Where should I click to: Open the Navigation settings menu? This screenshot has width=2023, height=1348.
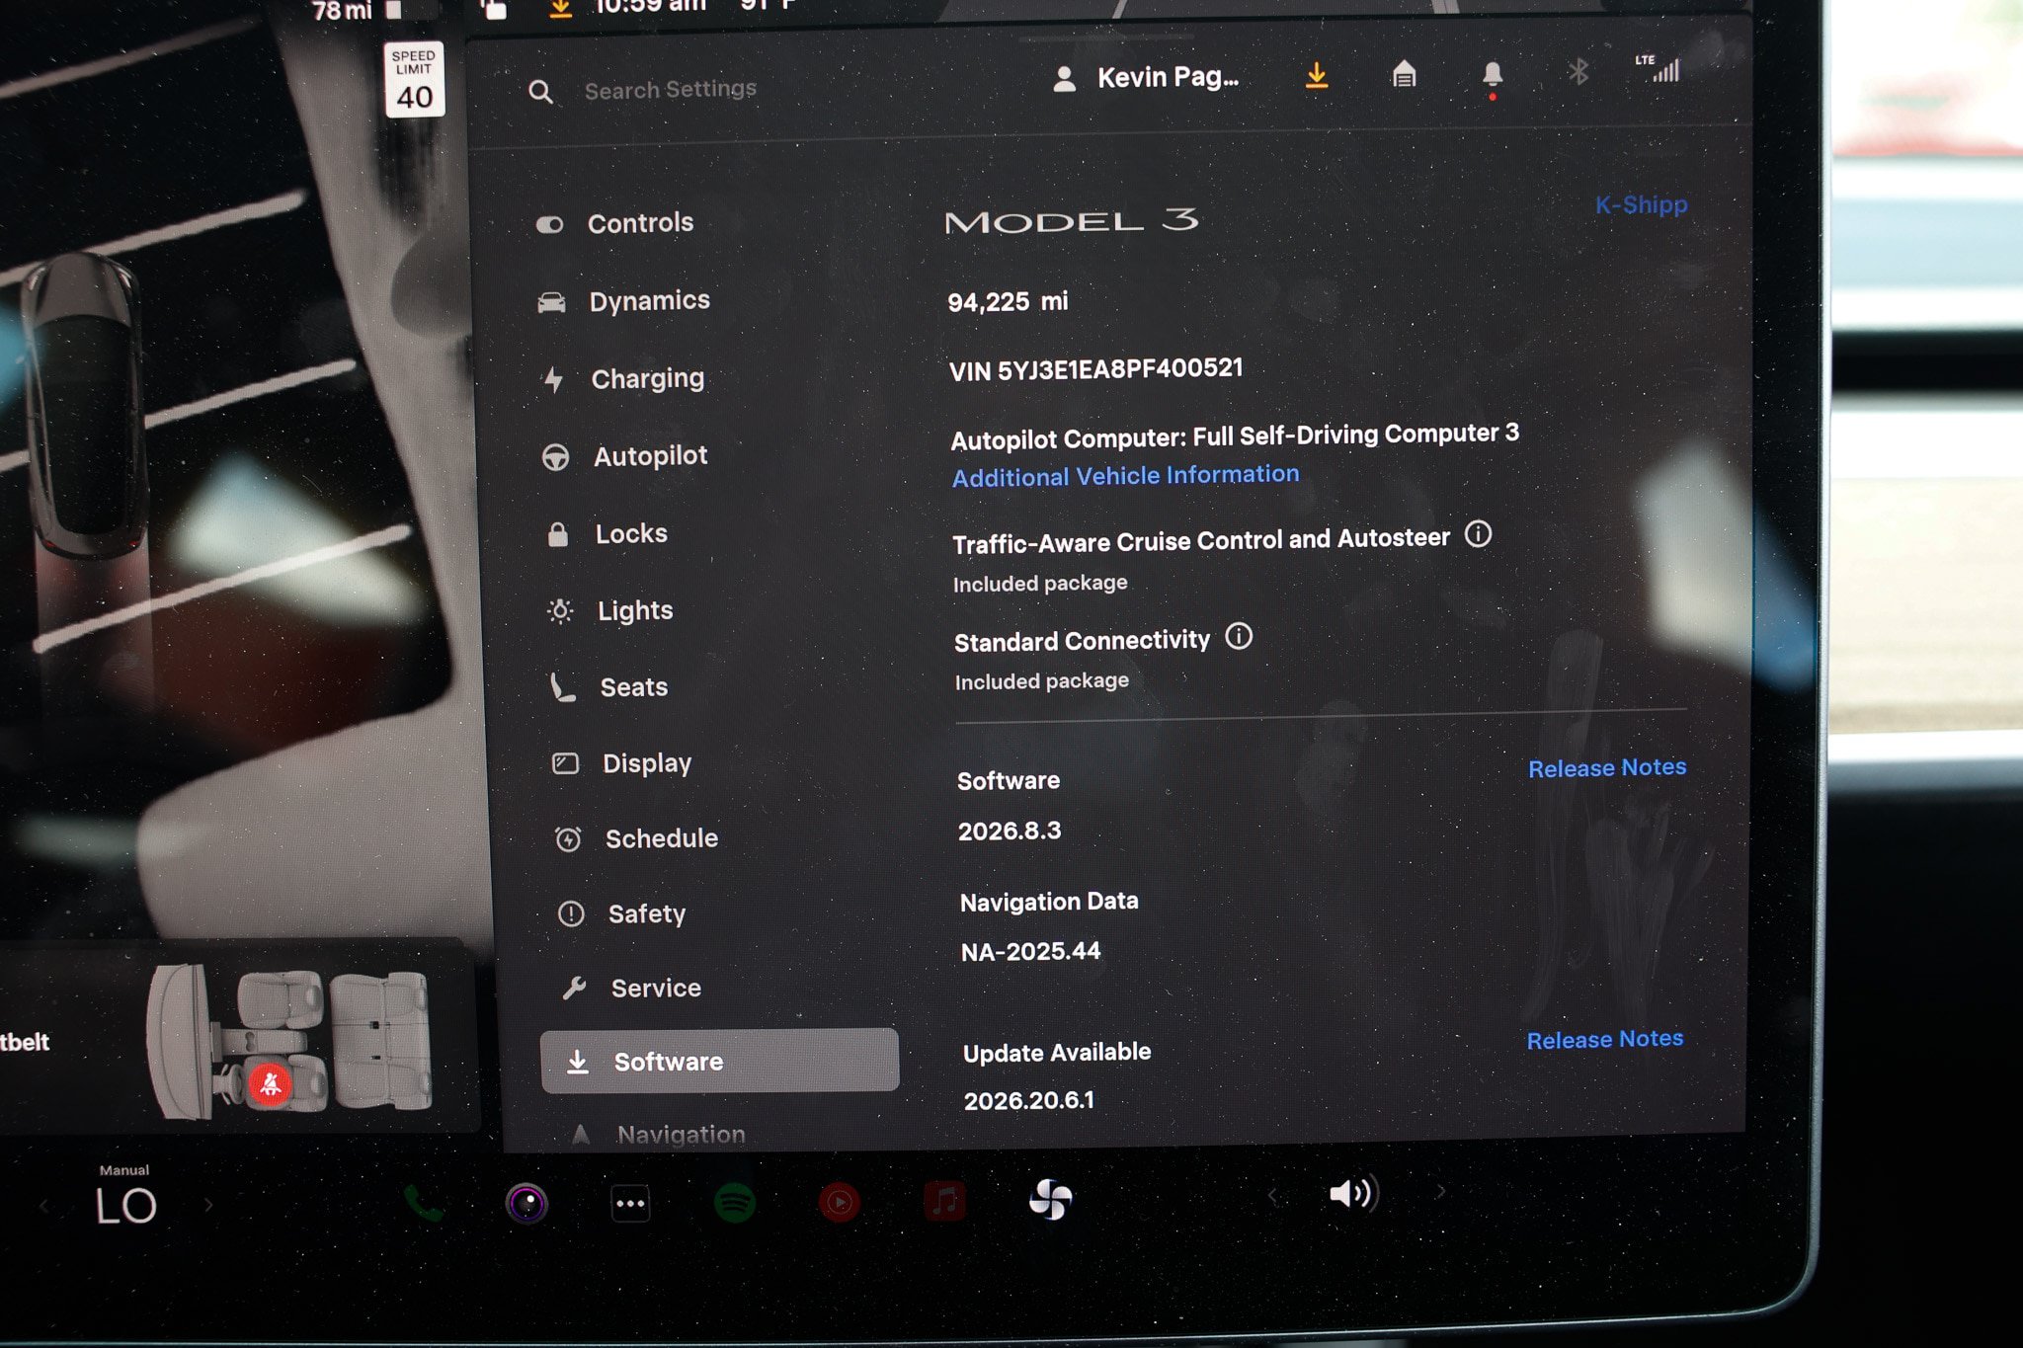point(660,1135)
